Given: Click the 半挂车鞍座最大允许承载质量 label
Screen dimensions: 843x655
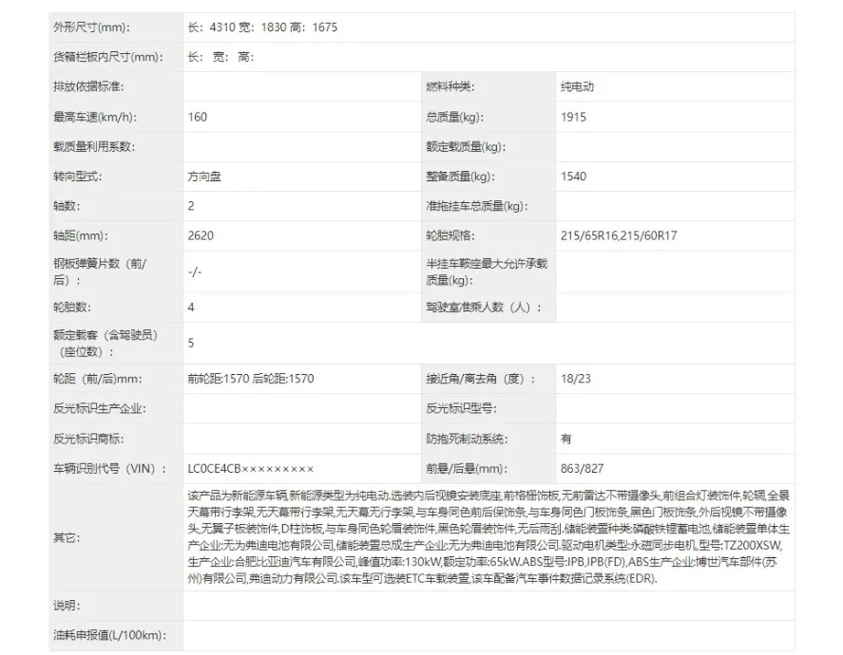Looking at the screenshot, I should (487, 271).
